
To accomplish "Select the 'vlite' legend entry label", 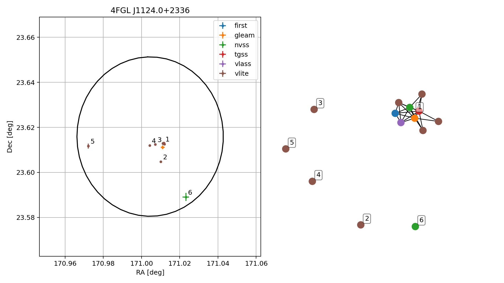I will point(242,74).
